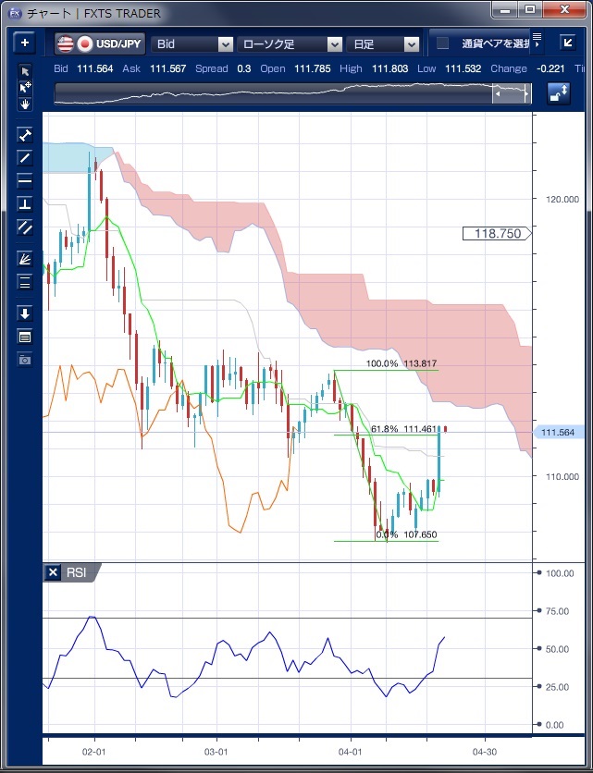Select the arrow pointer tool
The height and width of the screenshot is (773, 593).
(x=25, y=72)
